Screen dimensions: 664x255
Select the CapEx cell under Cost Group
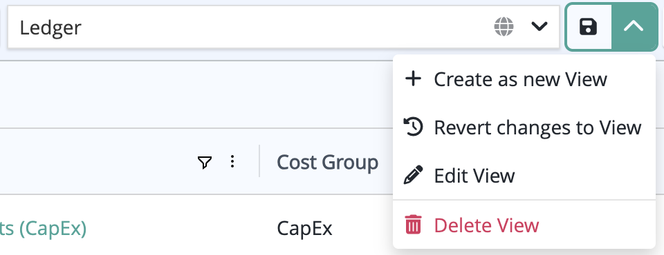click(x=304, y=229)
